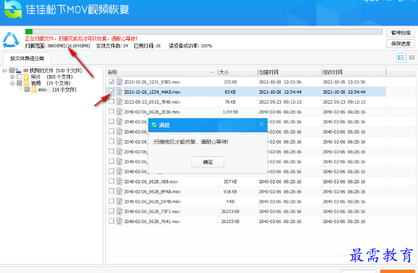Collapse the 找到的文件 root node
Screen dimensions: 418x273
click(4, 71)
